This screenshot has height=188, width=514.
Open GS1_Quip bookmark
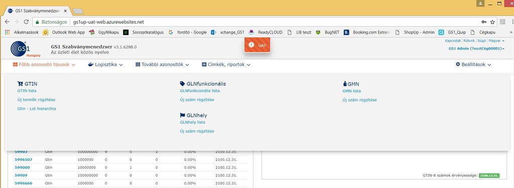tap(452, 32)
